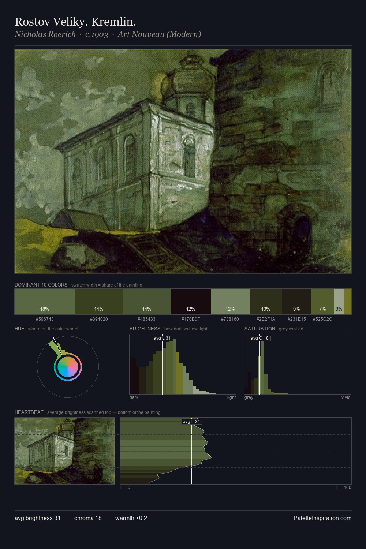The image size is (366, 549).
Task: Click 'warmth +0.2' in the footer
Action: tap(131, 518)
